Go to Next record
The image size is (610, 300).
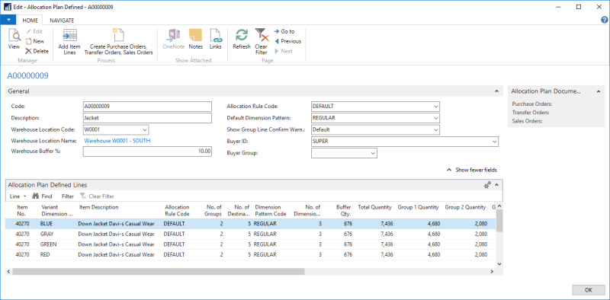tap(283, 51)
